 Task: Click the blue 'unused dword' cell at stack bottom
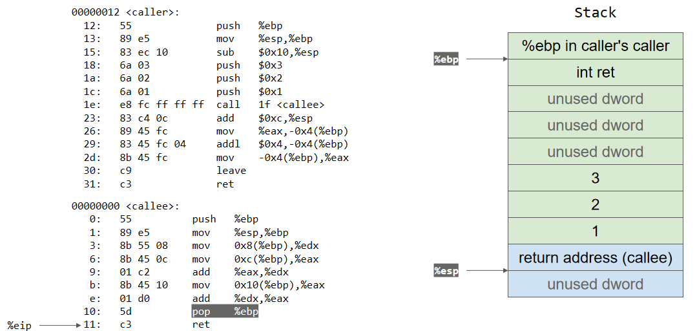(x=595, y=284)
